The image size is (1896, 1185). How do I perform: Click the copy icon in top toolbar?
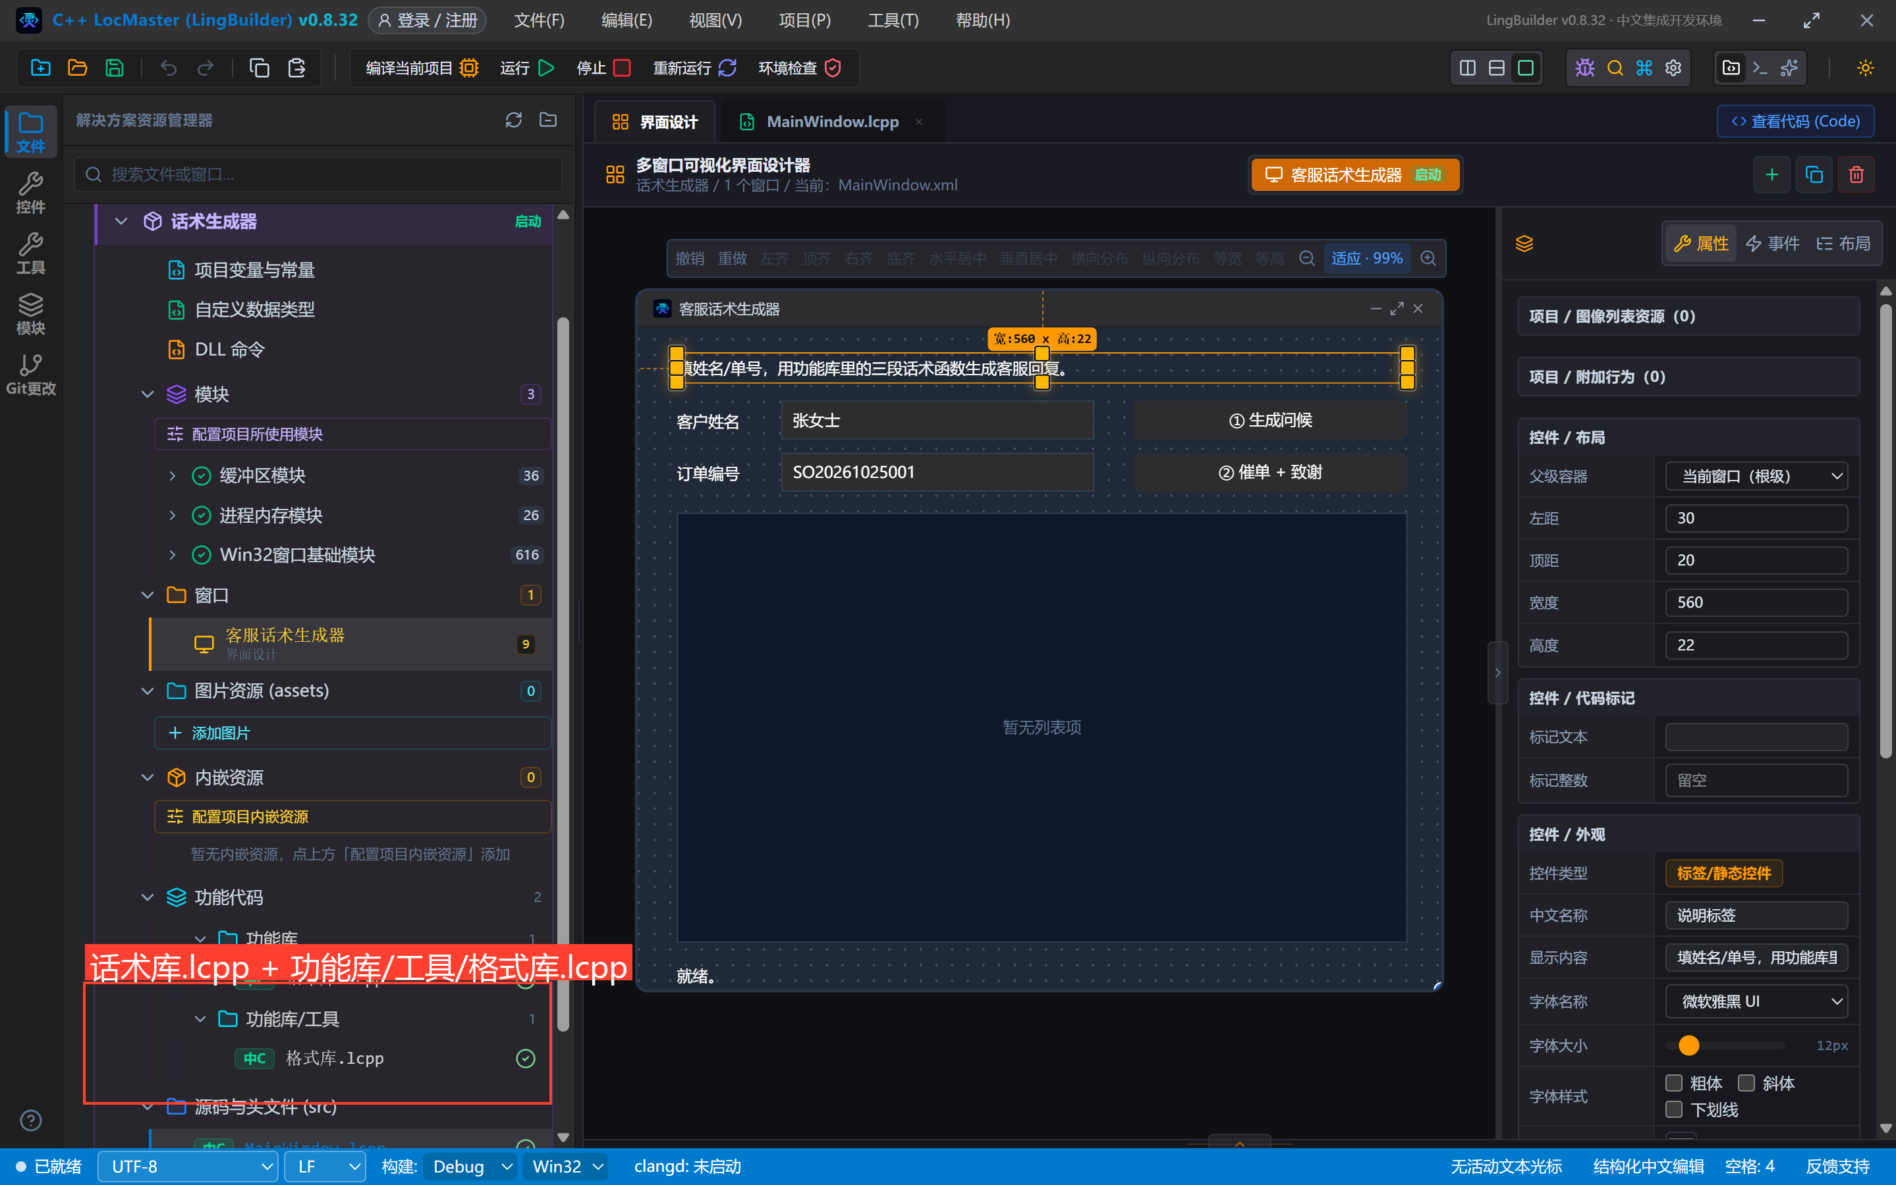tap(260, 68)
